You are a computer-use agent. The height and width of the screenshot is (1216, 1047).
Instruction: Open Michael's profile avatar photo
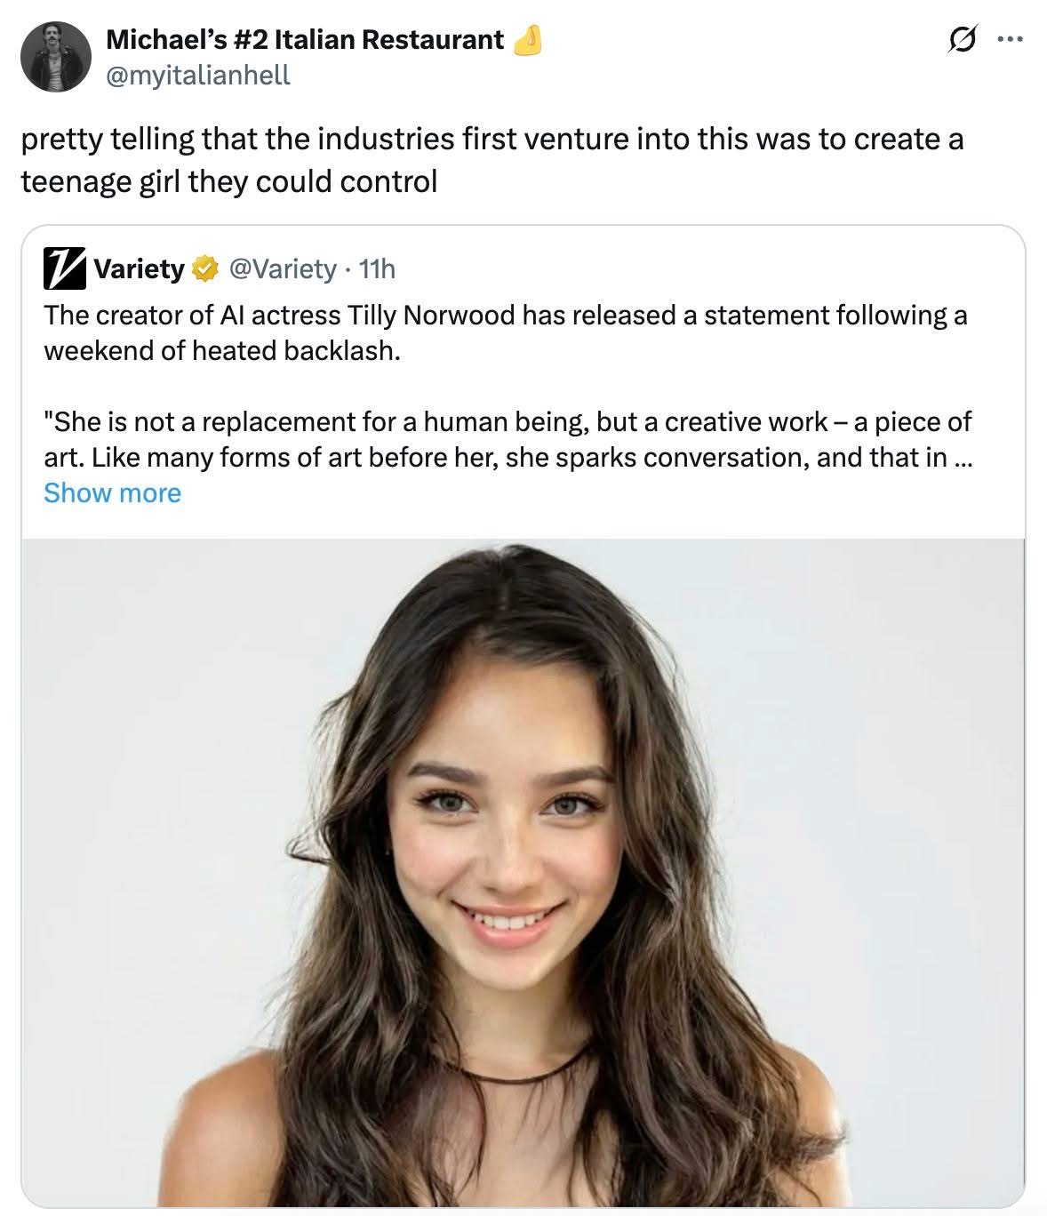(55, 56)
